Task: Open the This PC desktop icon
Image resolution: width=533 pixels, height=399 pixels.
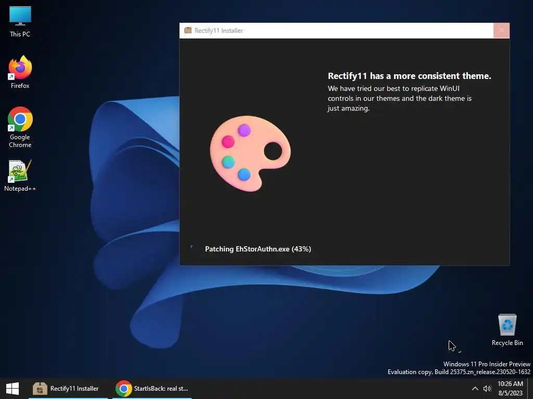Action: [x=20, y=22]
